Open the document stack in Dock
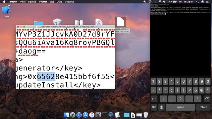This screenshot has width=212, height=119. (x=133, y=115)
